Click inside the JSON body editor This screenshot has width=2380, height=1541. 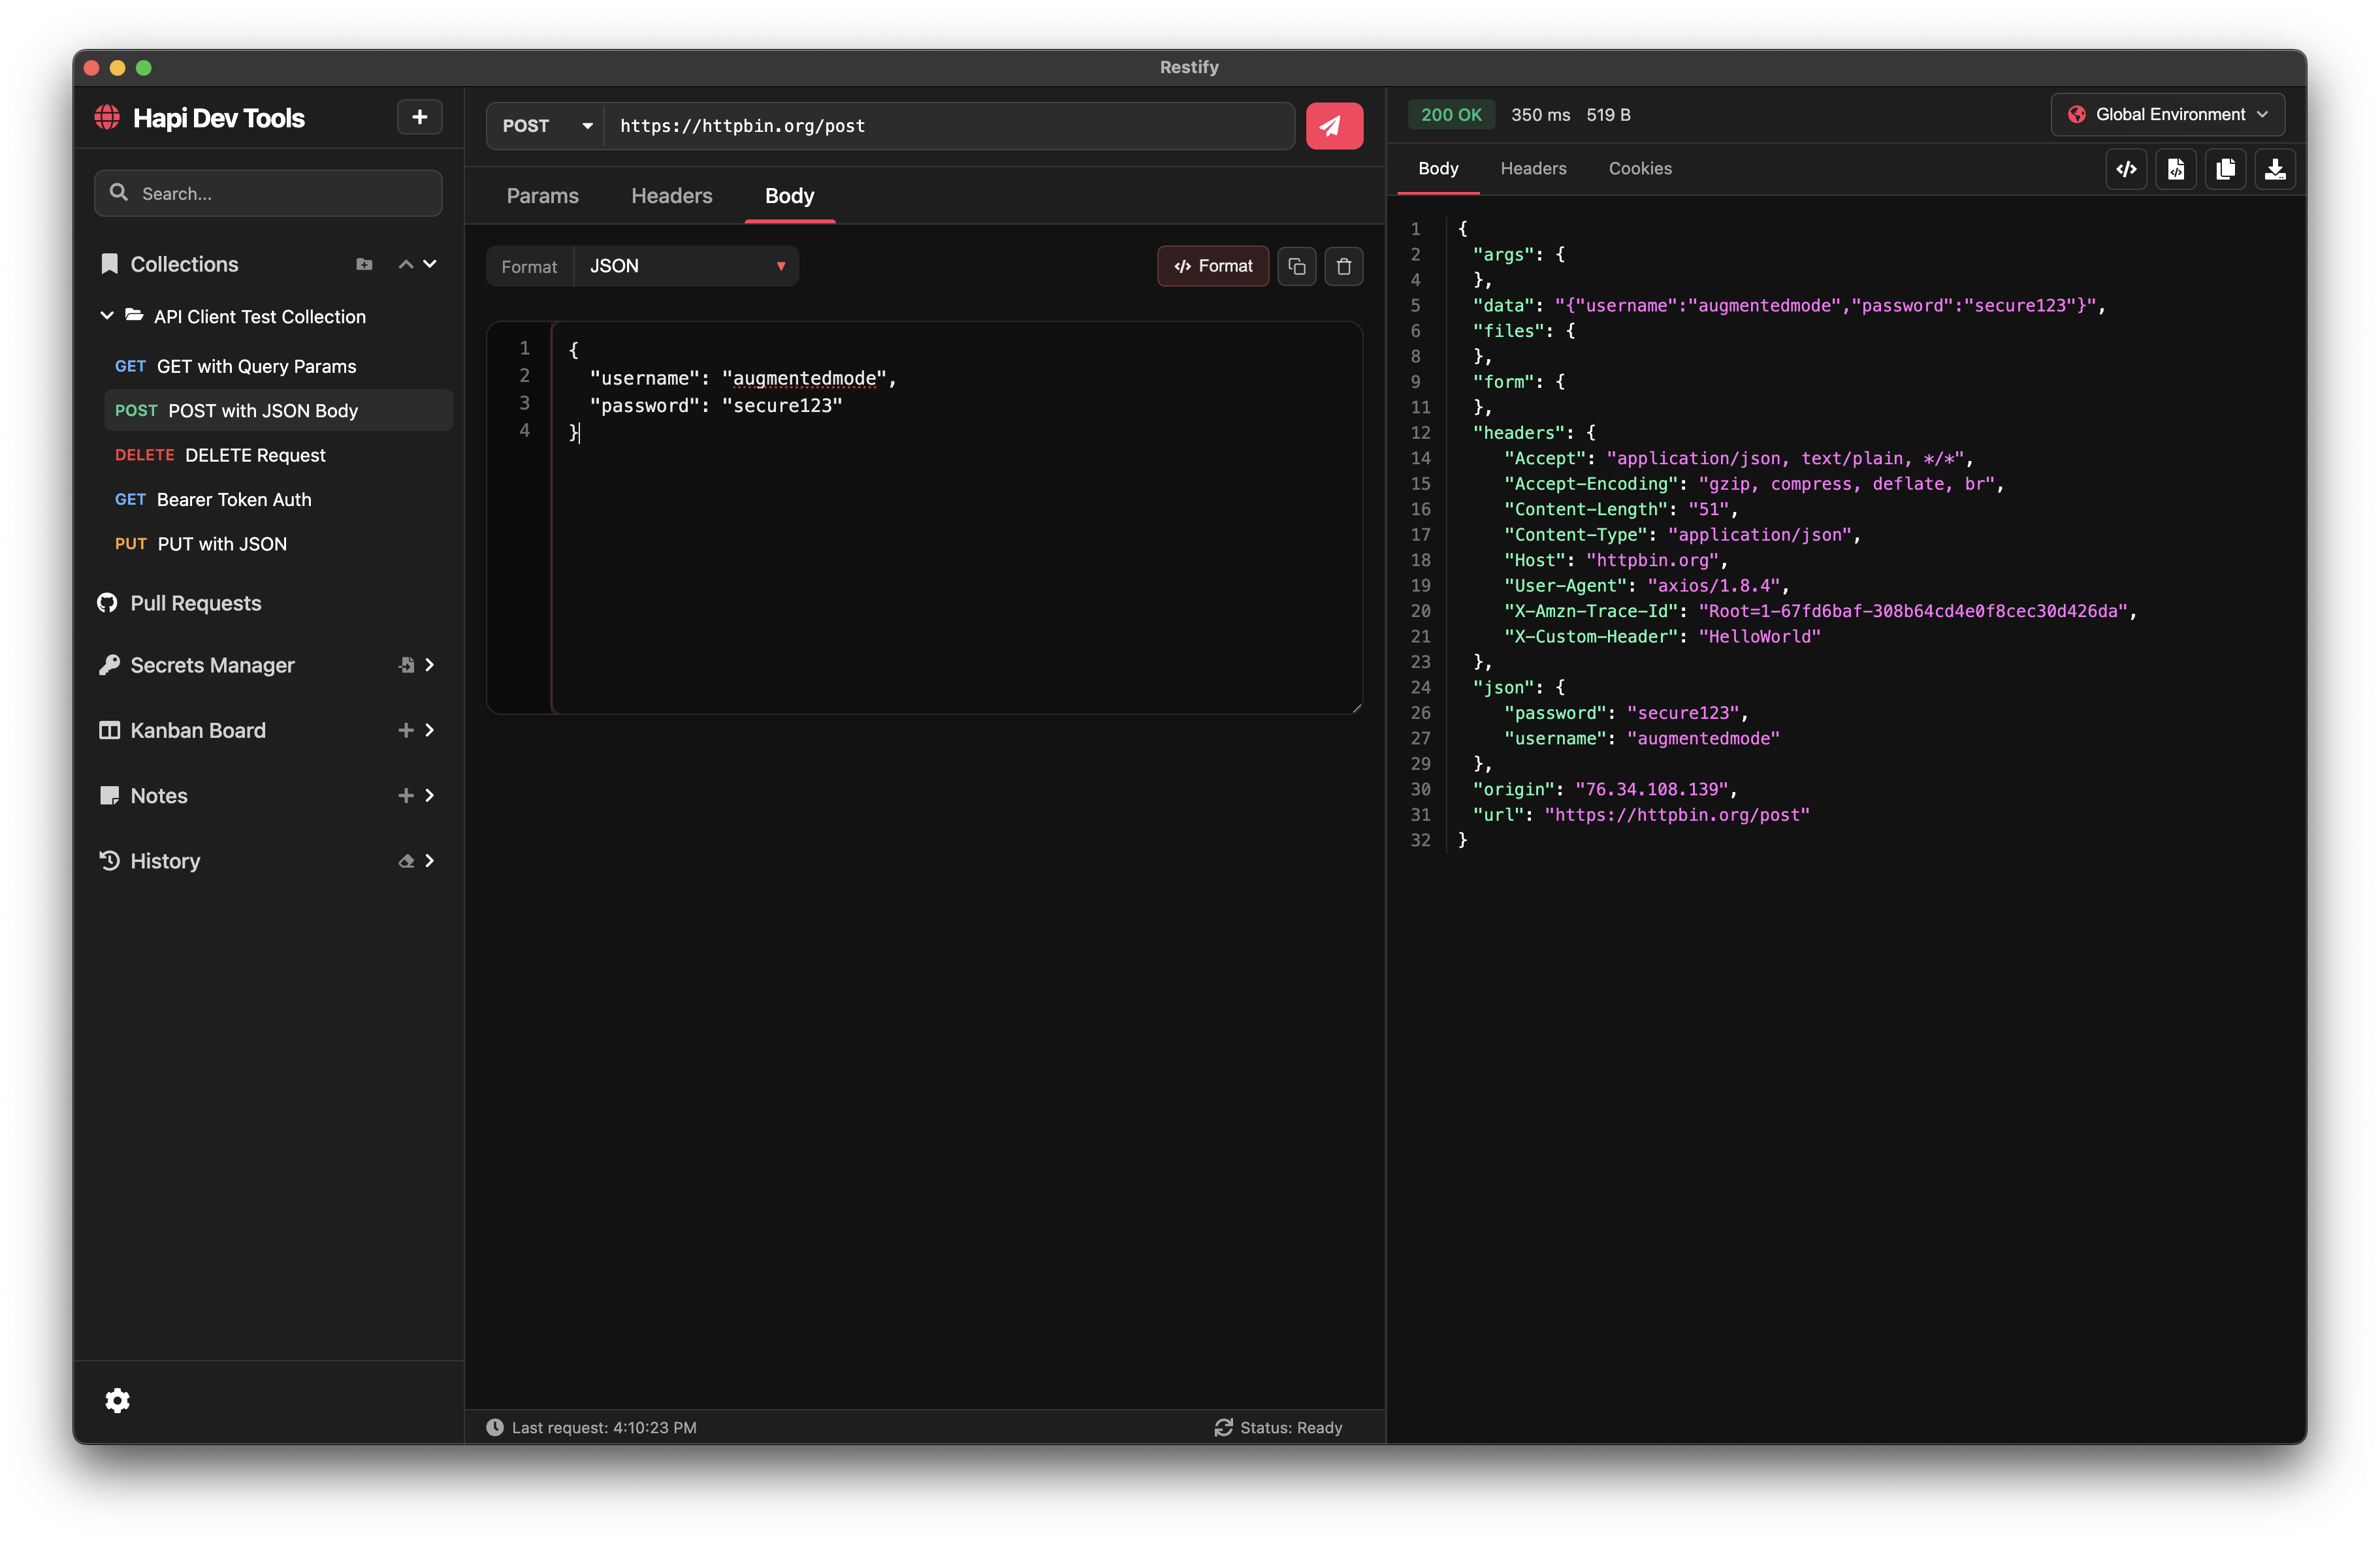[x=956, y=518]
